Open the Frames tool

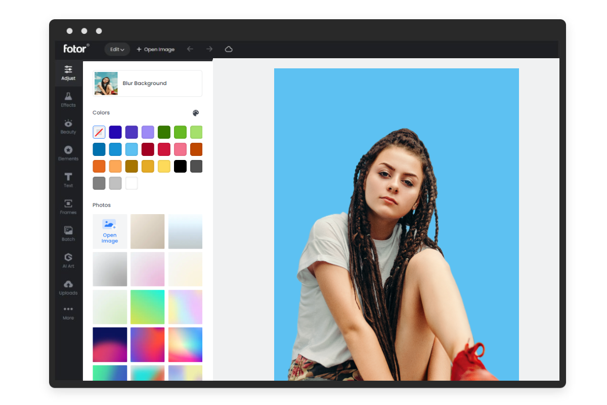[68, 207]
